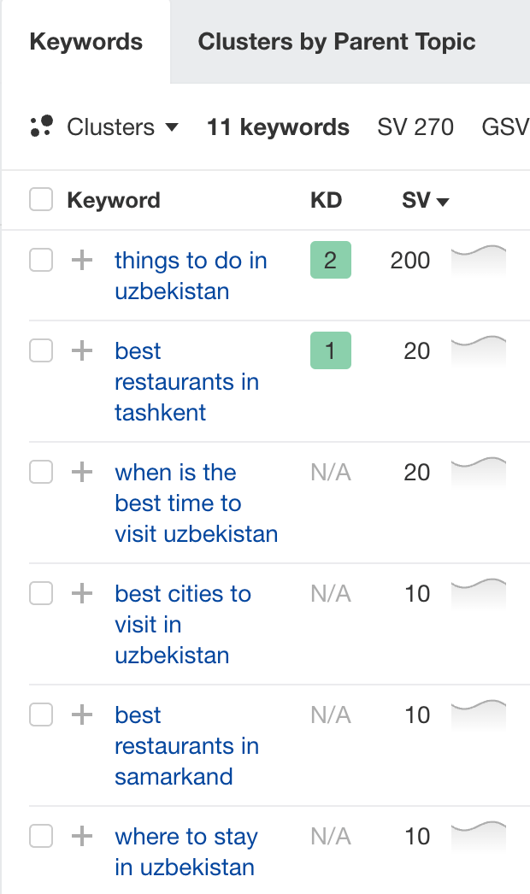Click the plus icon beside "when is the best time to visit uzbekistan"

pyautogui.click(x=82, y=472)
